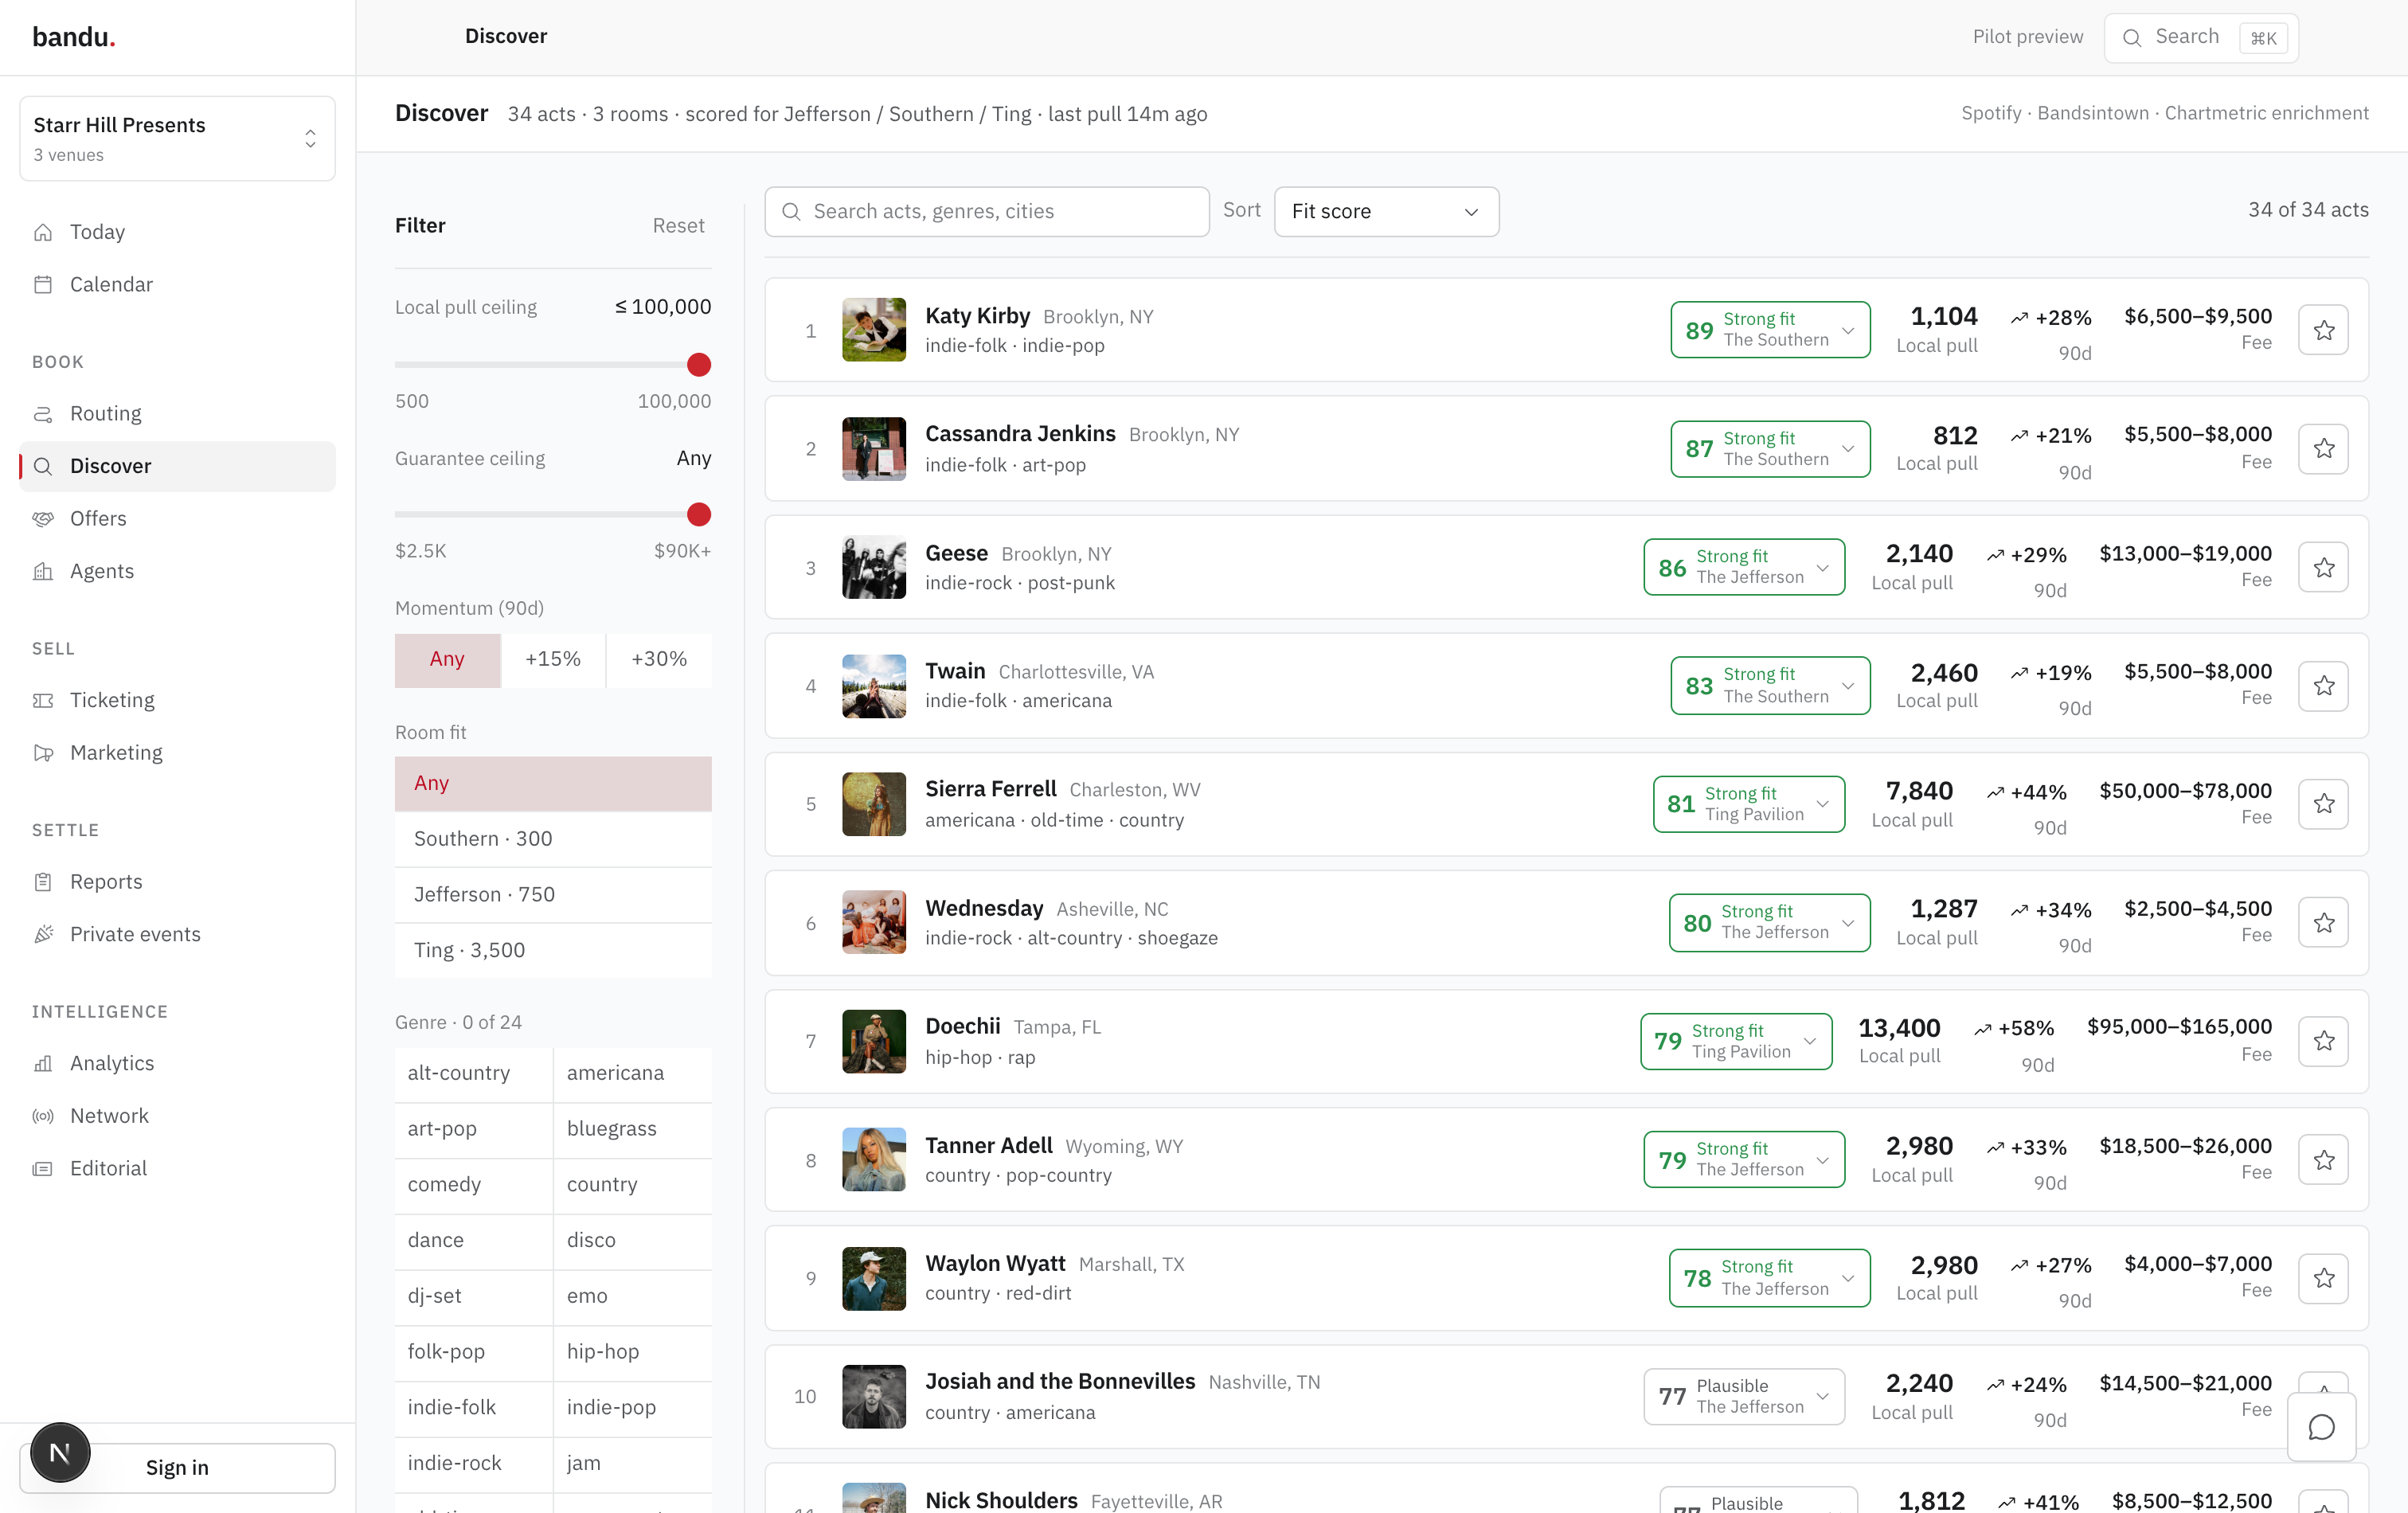The width and height of the screenshot is (2408, 1513).
Task: Open the chat bubble widget
Action: 2321,1427
